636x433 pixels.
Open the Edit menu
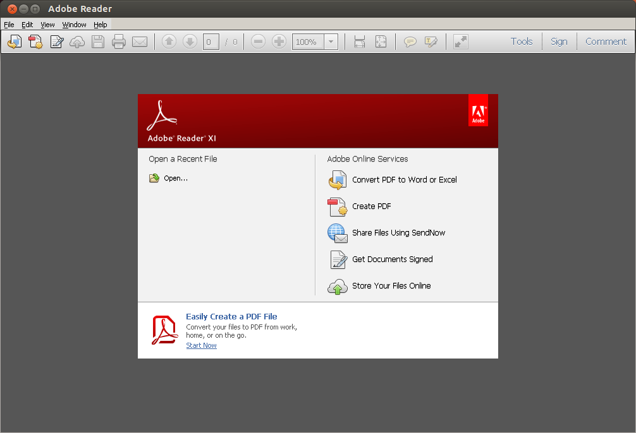27,25
